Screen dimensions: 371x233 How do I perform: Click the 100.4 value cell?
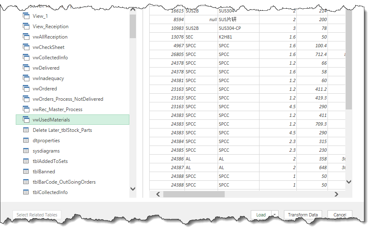[312, 46]
